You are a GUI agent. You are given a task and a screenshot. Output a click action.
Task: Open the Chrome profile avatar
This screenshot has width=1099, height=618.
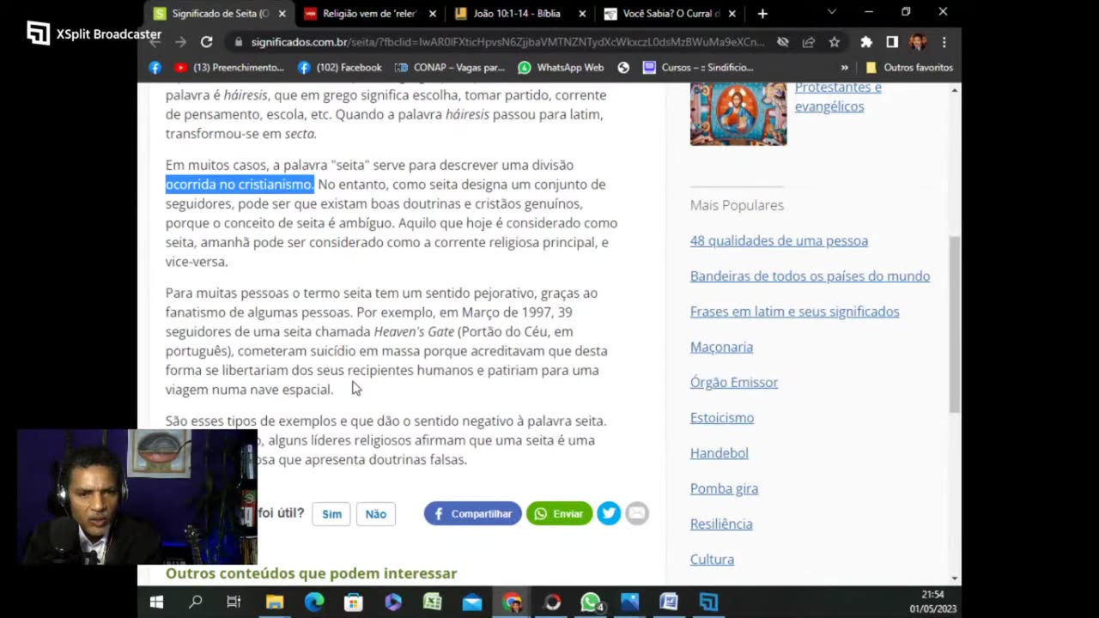917,41
